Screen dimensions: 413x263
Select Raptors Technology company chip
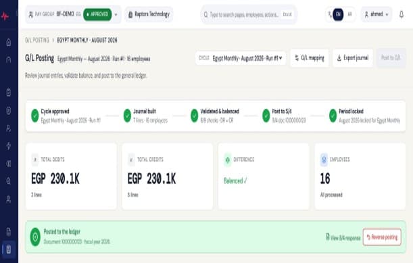[x=149, y=14]
